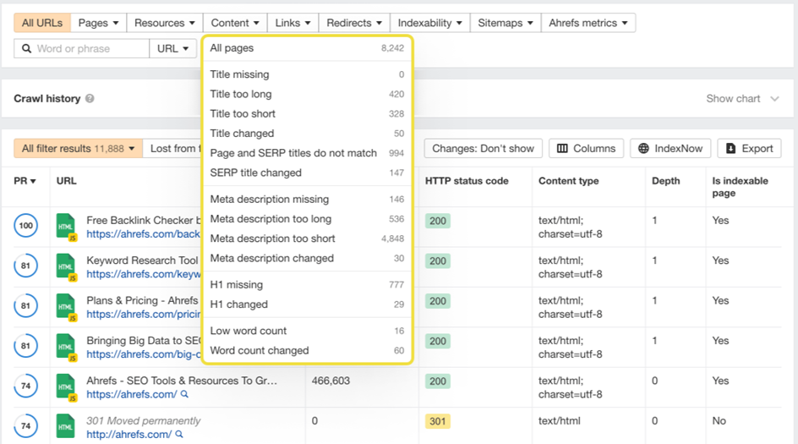The image size is (798, 444).
Task: Expand All filter results 11,888 dropdown
Action: point(79,148)
